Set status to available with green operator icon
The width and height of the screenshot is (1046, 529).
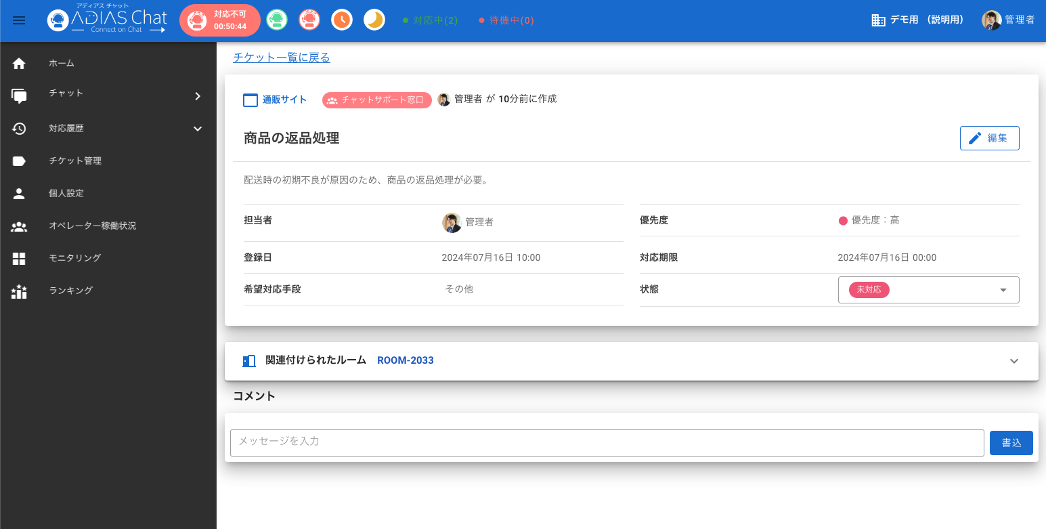tap(276, 20)
